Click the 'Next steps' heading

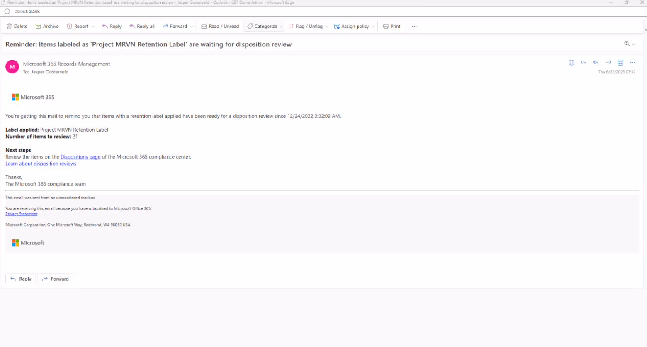click(18, 150)
